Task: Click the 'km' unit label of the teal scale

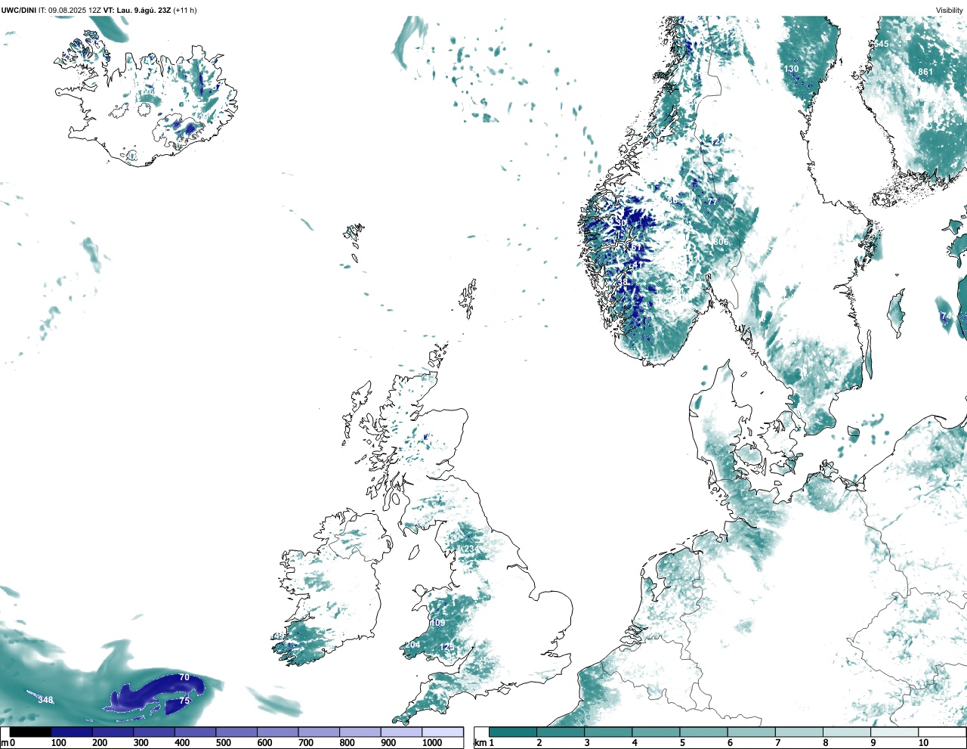Action: [480, 743]
